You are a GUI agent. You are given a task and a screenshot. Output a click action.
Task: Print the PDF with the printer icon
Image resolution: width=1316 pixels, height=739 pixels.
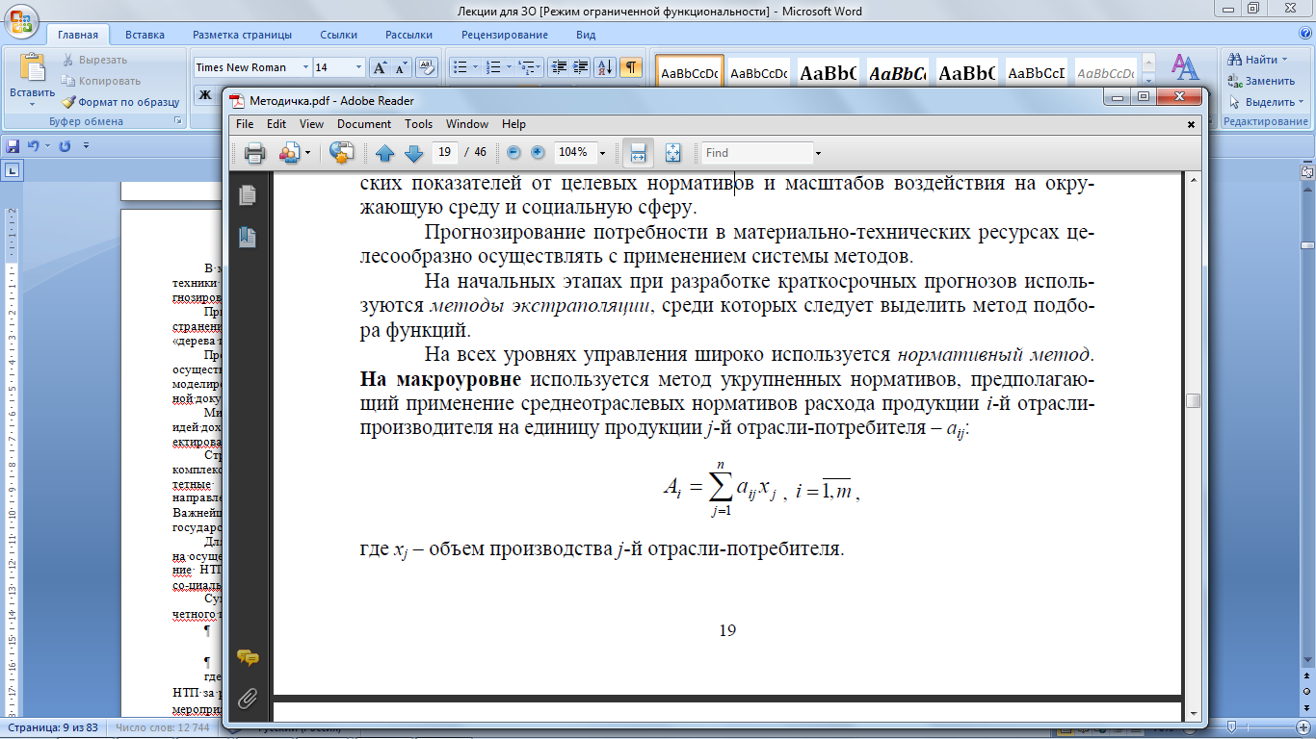click(254, 153)
